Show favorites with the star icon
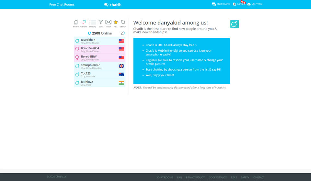The image size is (311, 181). click(x=116, y=23)
